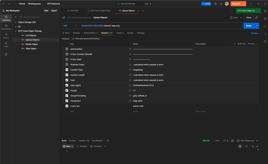
Task: Open the response history clock icon
Action: click(108, 141)
